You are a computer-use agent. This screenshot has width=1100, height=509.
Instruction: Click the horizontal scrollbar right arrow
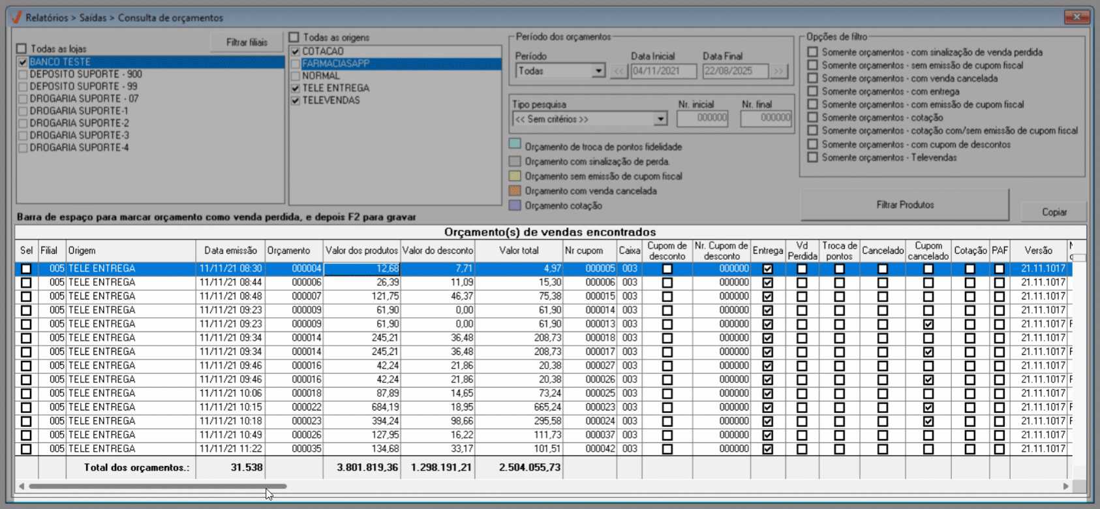coord(1065,486)
